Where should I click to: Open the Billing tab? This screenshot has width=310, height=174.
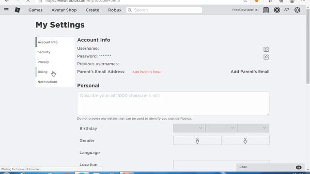pyautogui.click(x=55, y=72)
